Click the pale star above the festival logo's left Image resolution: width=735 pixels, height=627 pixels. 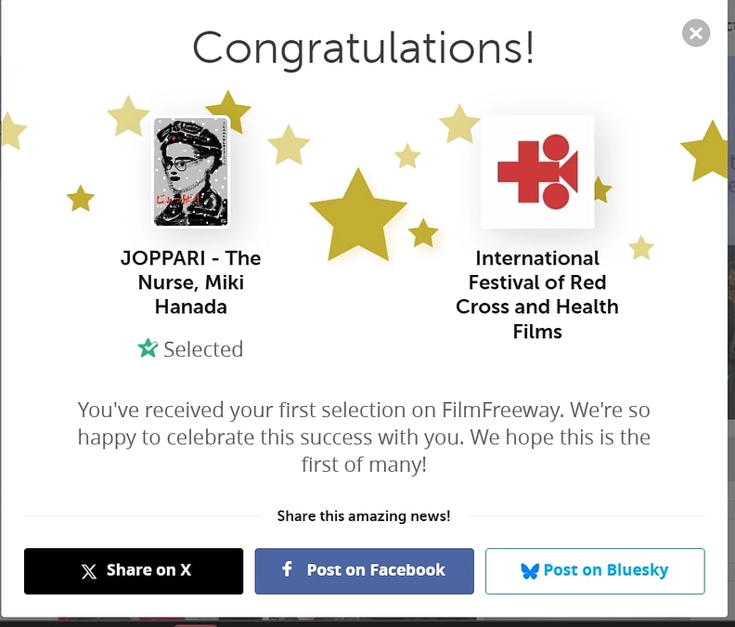pyautogui.click(x=458, y=124)
